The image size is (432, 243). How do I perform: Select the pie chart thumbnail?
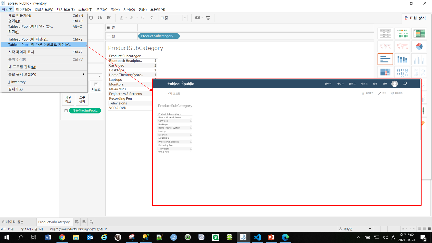click(419, 46)
